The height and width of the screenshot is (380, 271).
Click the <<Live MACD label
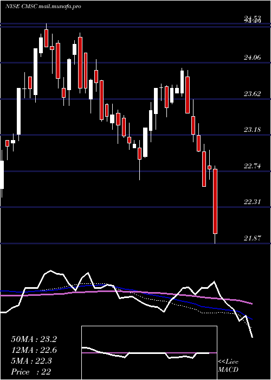228,366
